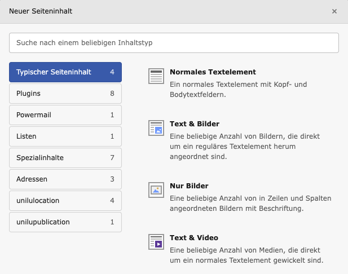The image size is (348, 274).
Task: Click the Text & Video icon
Action: pos(156,242)
